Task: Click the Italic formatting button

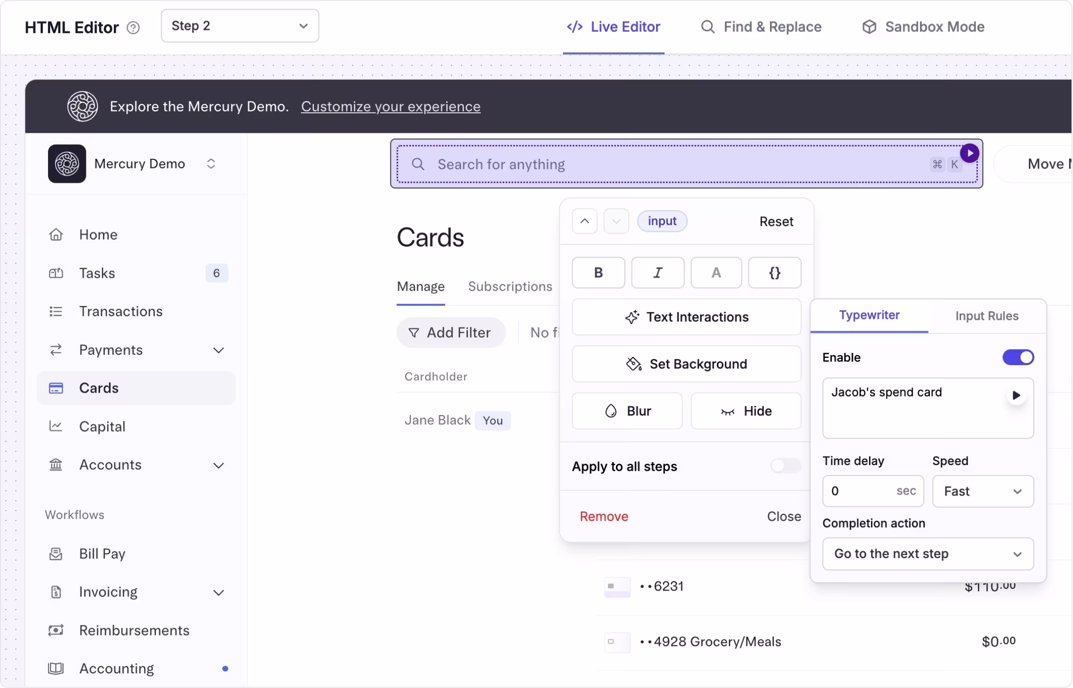Action: click(657, 272)
